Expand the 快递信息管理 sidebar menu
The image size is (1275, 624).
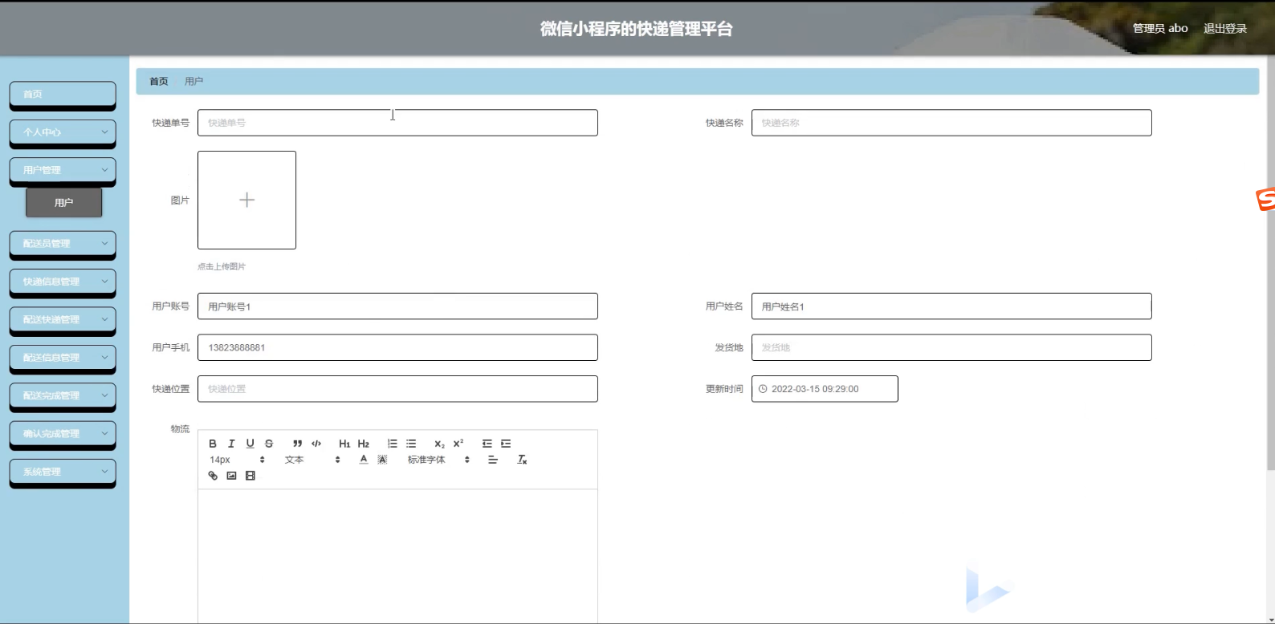tap(63, 282)
